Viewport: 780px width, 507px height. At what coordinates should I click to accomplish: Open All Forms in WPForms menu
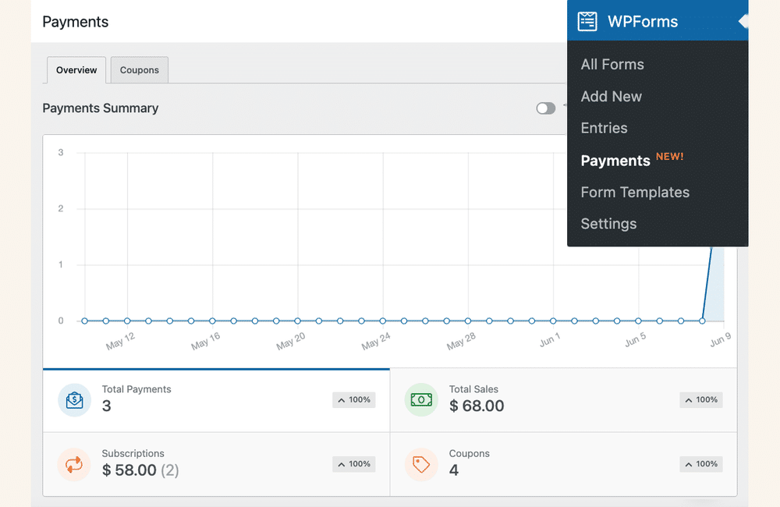click(x=612, y=64)
